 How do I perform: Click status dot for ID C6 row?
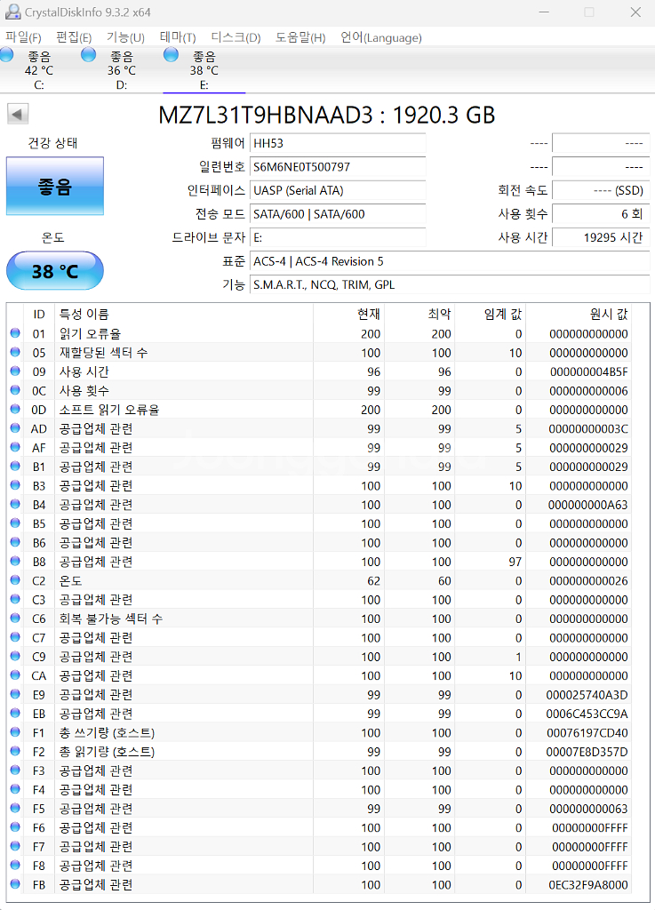point(15,619)
